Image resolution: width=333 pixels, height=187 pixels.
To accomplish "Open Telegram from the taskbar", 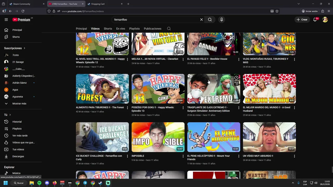I will [x=85, y=183].
